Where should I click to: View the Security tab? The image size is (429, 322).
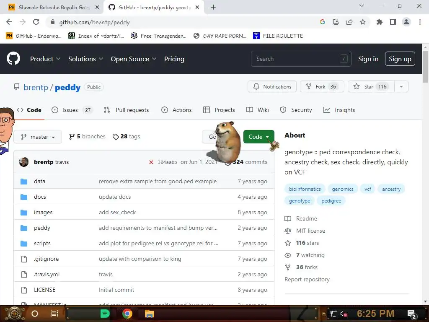point(296,110)
